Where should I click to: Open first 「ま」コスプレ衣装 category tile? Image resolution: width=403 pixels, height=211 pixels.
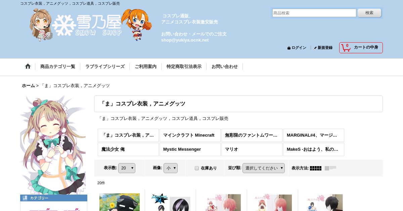(128, 135)
